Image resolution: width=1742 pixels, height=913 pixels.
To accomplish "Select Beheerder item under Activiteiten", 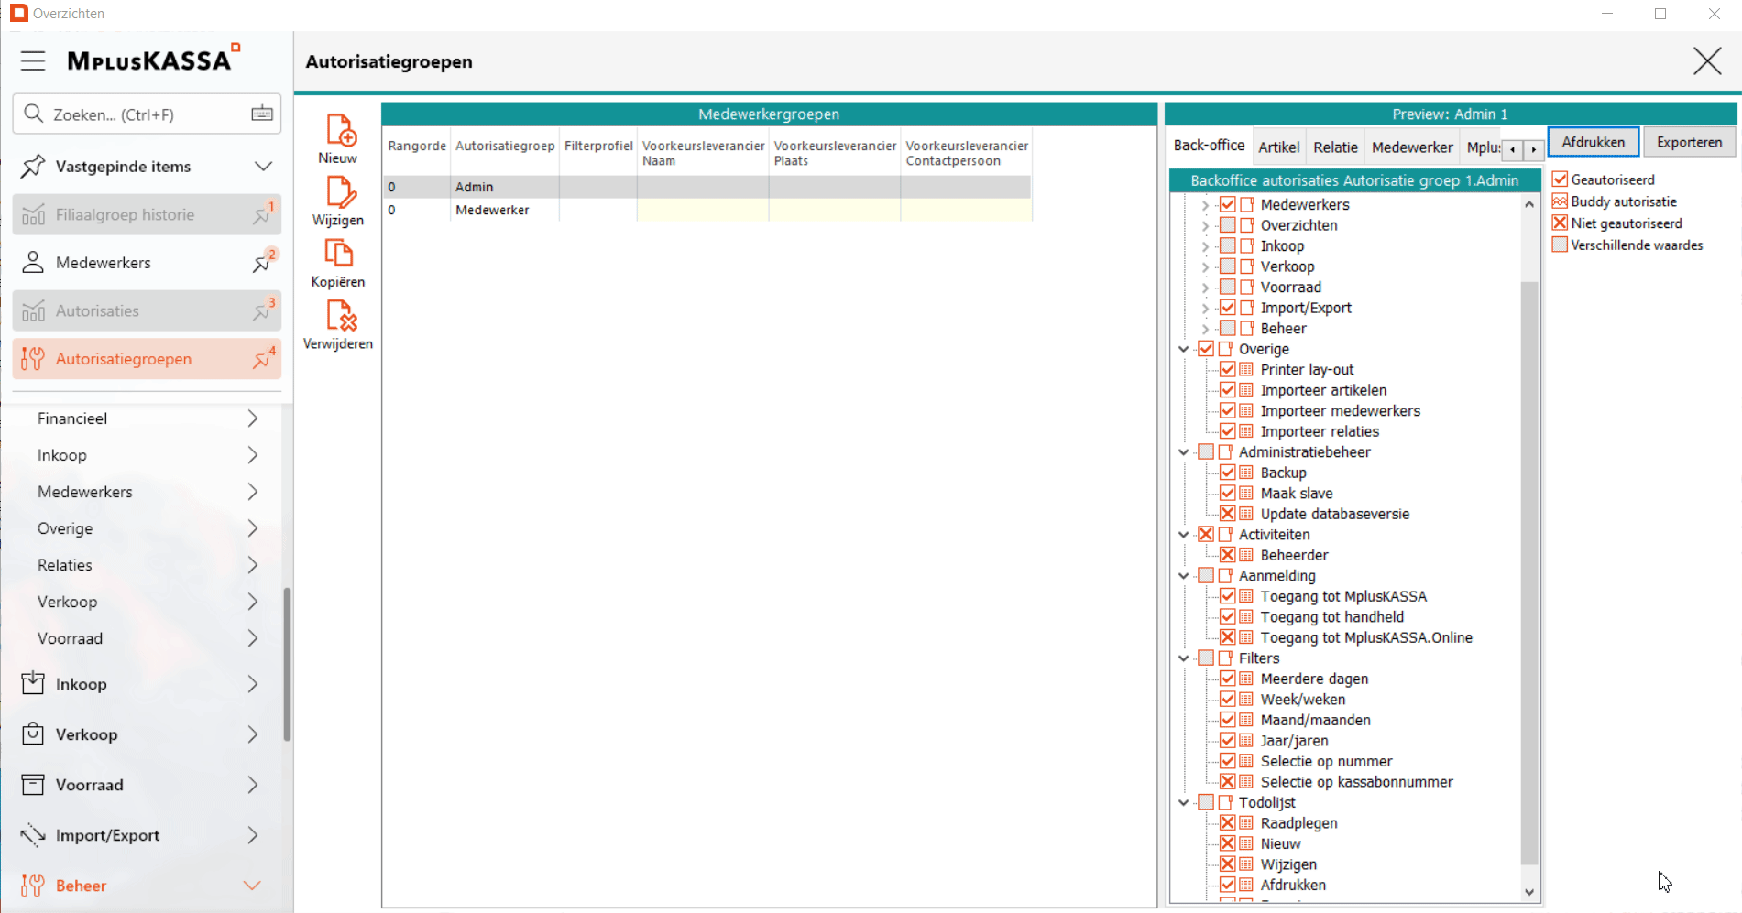I will coord(1294,555).
